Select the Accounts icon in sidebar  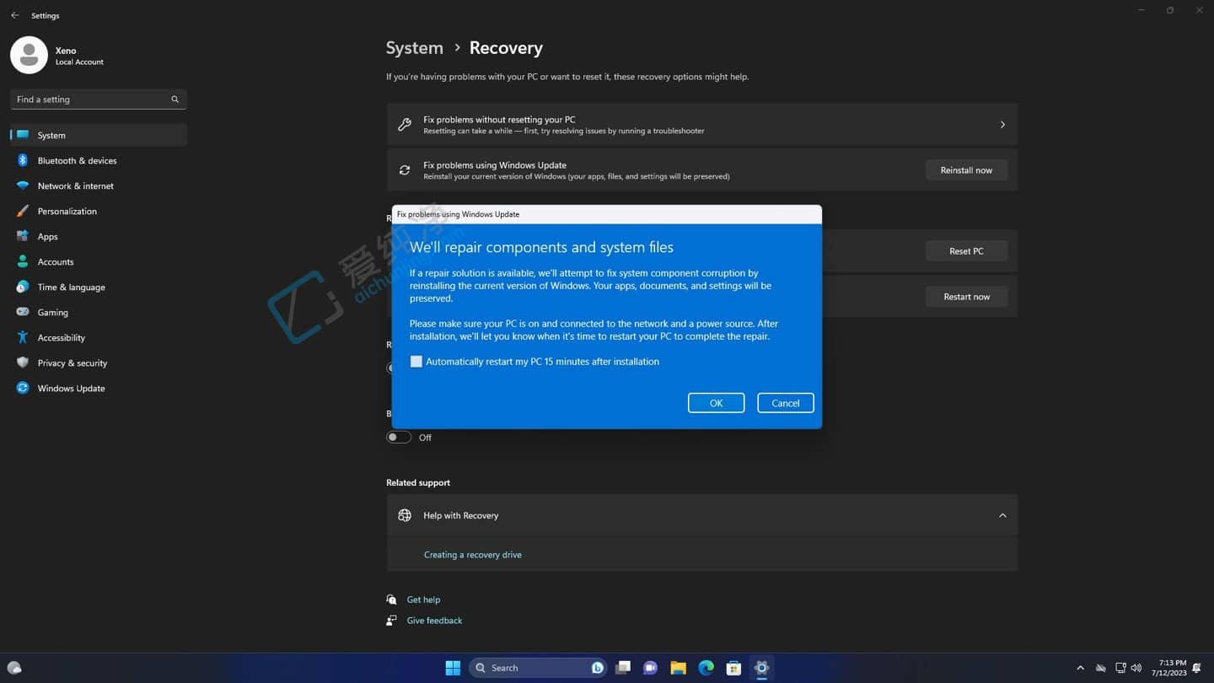[x=21, y=261]
